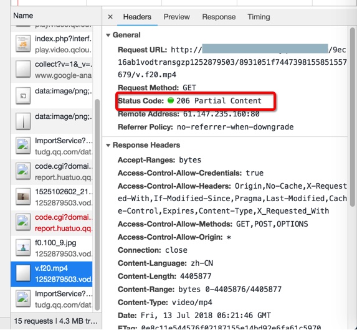The height and width of the screenshot is (330, 357).
Task: Click the green status code indicator dot
Action: [171, 100]
